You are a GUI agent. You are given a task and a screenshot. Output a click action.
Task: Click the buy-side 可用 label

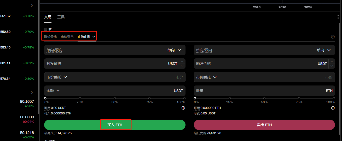click(x=47, y=108)
